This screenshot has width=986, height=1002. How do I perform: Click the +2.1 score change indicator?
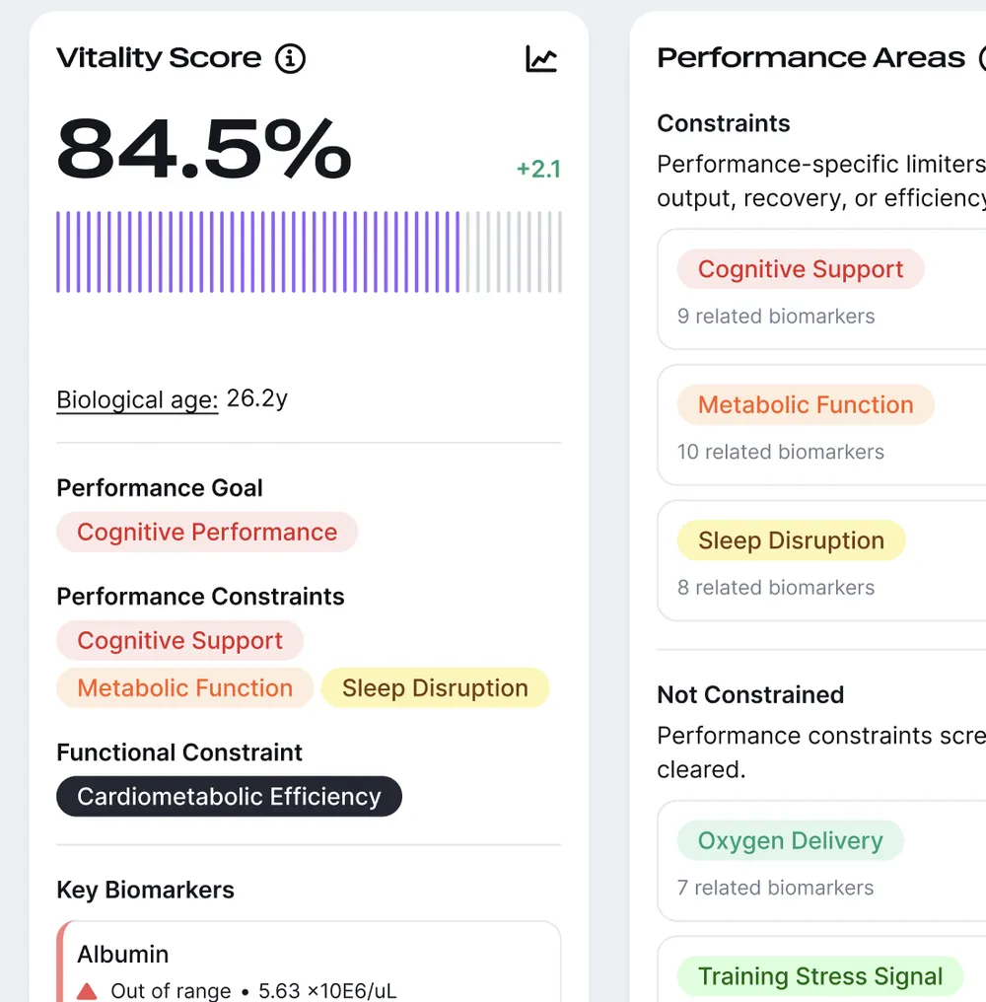(538, 170)
